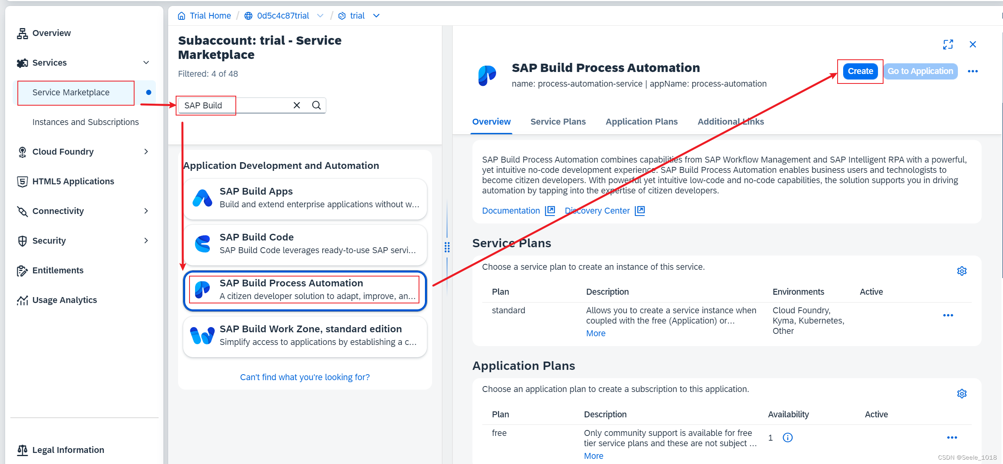Click the Cloud Foundry icon

pyautogui.click(x=22, y=152)
